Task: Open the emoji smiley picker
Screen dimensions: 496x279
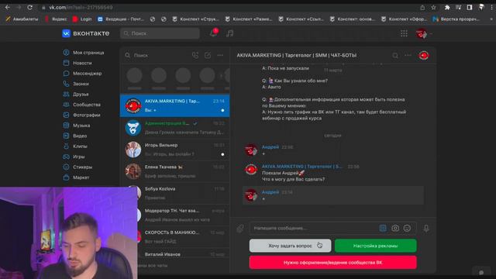Action: (407, 228)
